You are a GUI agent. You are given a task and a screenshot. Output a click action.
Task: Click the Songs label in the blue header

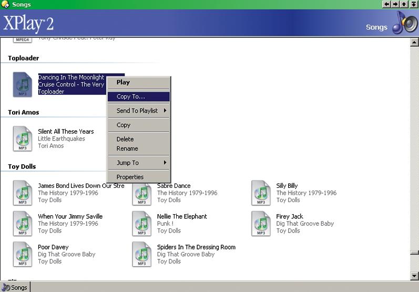point(376,27)
